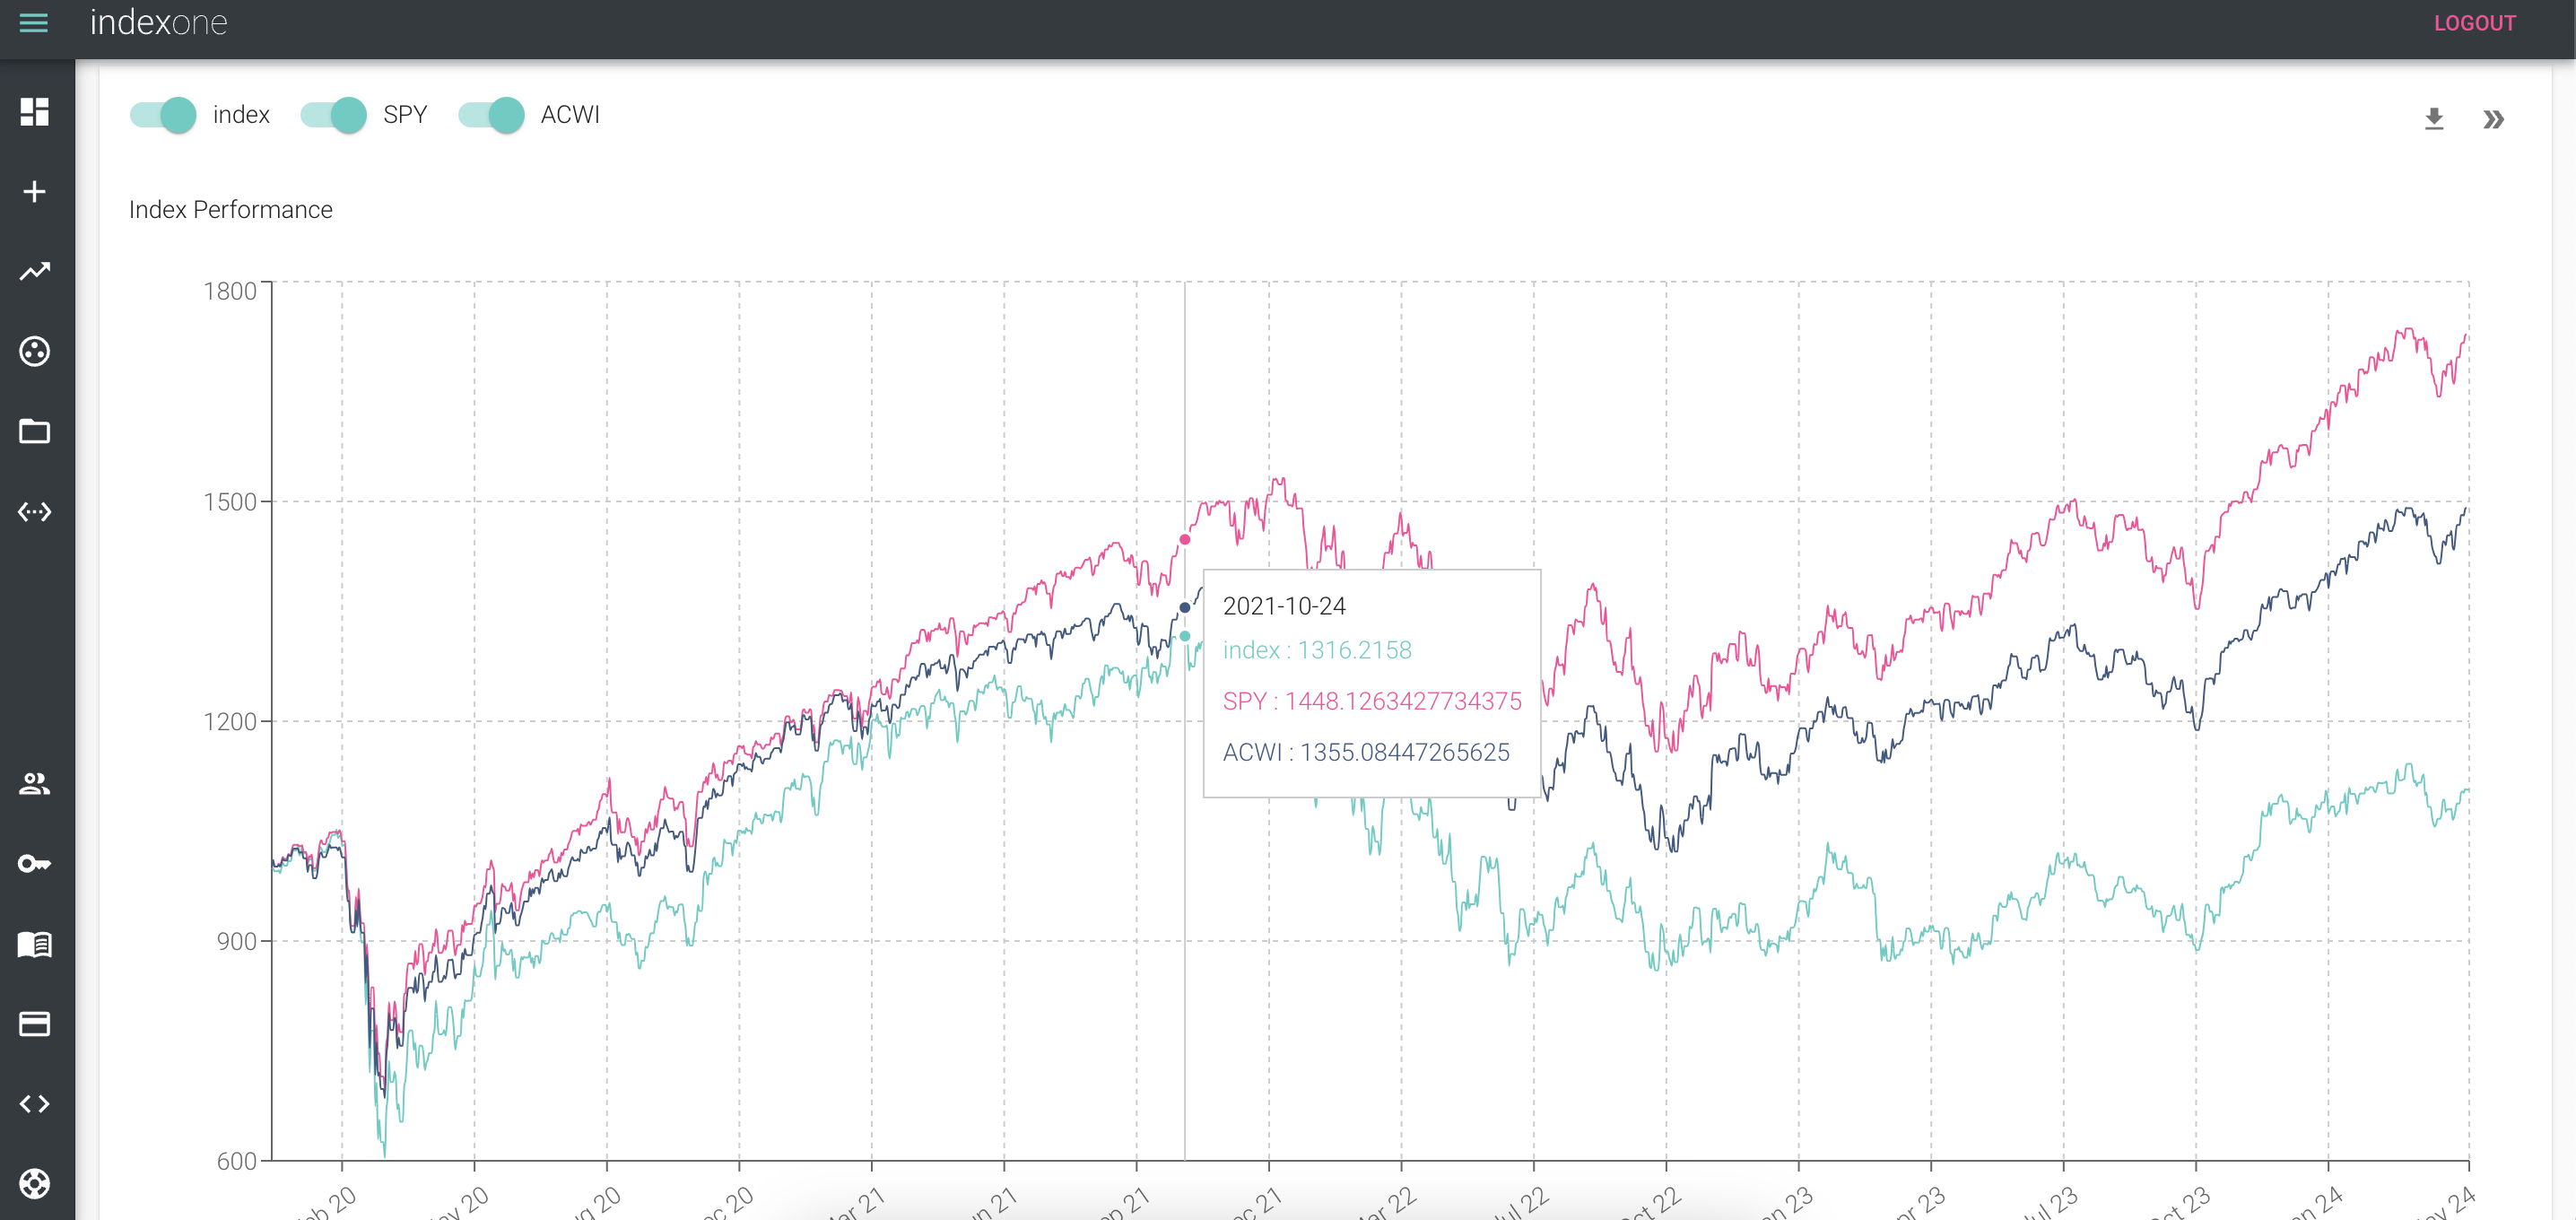This screenshot has width=2576, height=1220.
Task: Select the code brackets icon near the sidebar bottom
Action: 34,1104
